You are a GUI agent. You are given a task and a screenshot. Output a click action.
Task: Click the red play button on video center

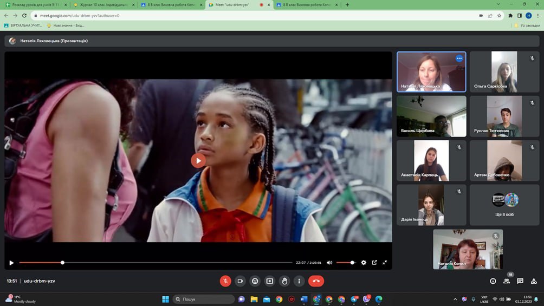click(x=198, y=161)
